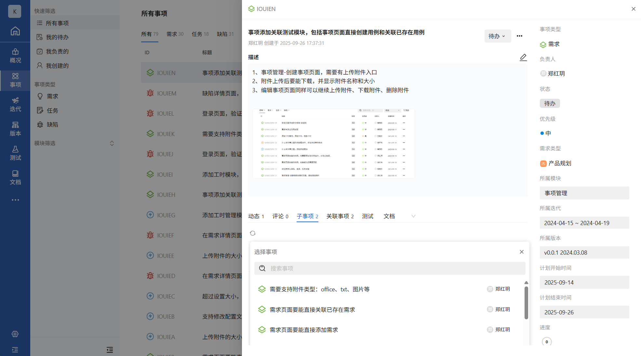Image resolution: width=641 pixels, height=356 pixels.
Task: Open the 测试 testing sidebar icon
Action: 15,153
